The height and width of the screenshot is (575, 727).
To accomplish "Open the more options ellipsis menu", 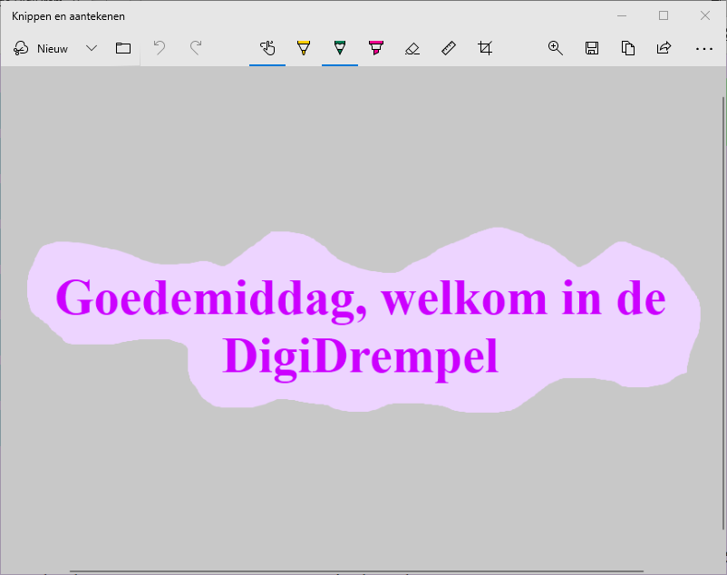I will tap(703, 48).
